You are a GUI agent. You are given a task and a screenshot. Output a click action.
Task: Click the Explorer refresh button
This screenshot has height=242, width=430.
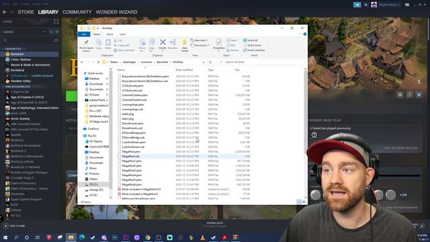pyautogui.click(x=210, y=62)
